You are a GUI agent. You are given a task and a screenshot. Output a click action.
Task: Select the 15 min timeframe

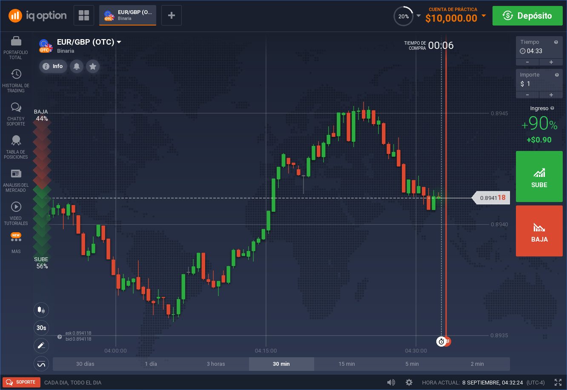tap(346, 364)
